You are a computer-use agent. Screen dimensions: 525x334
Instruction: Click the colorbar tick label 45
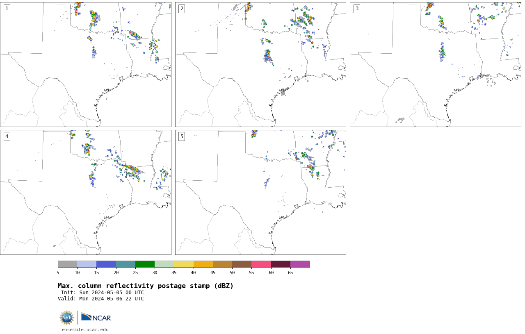(x=213, y=273)
